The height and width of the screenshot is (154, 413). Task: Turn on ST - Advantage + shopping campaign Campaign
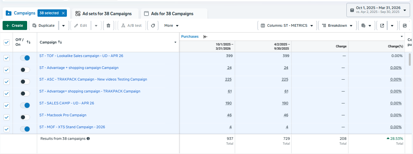pos(25,70)
